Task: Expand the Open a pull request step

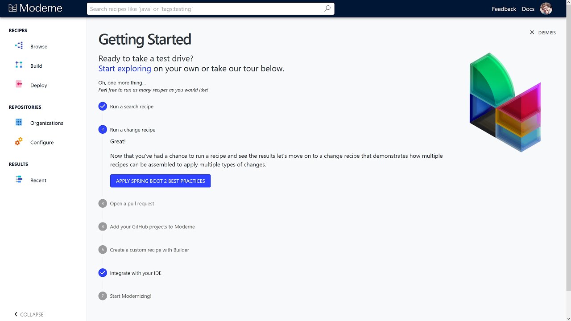Action: coord(132,204)
